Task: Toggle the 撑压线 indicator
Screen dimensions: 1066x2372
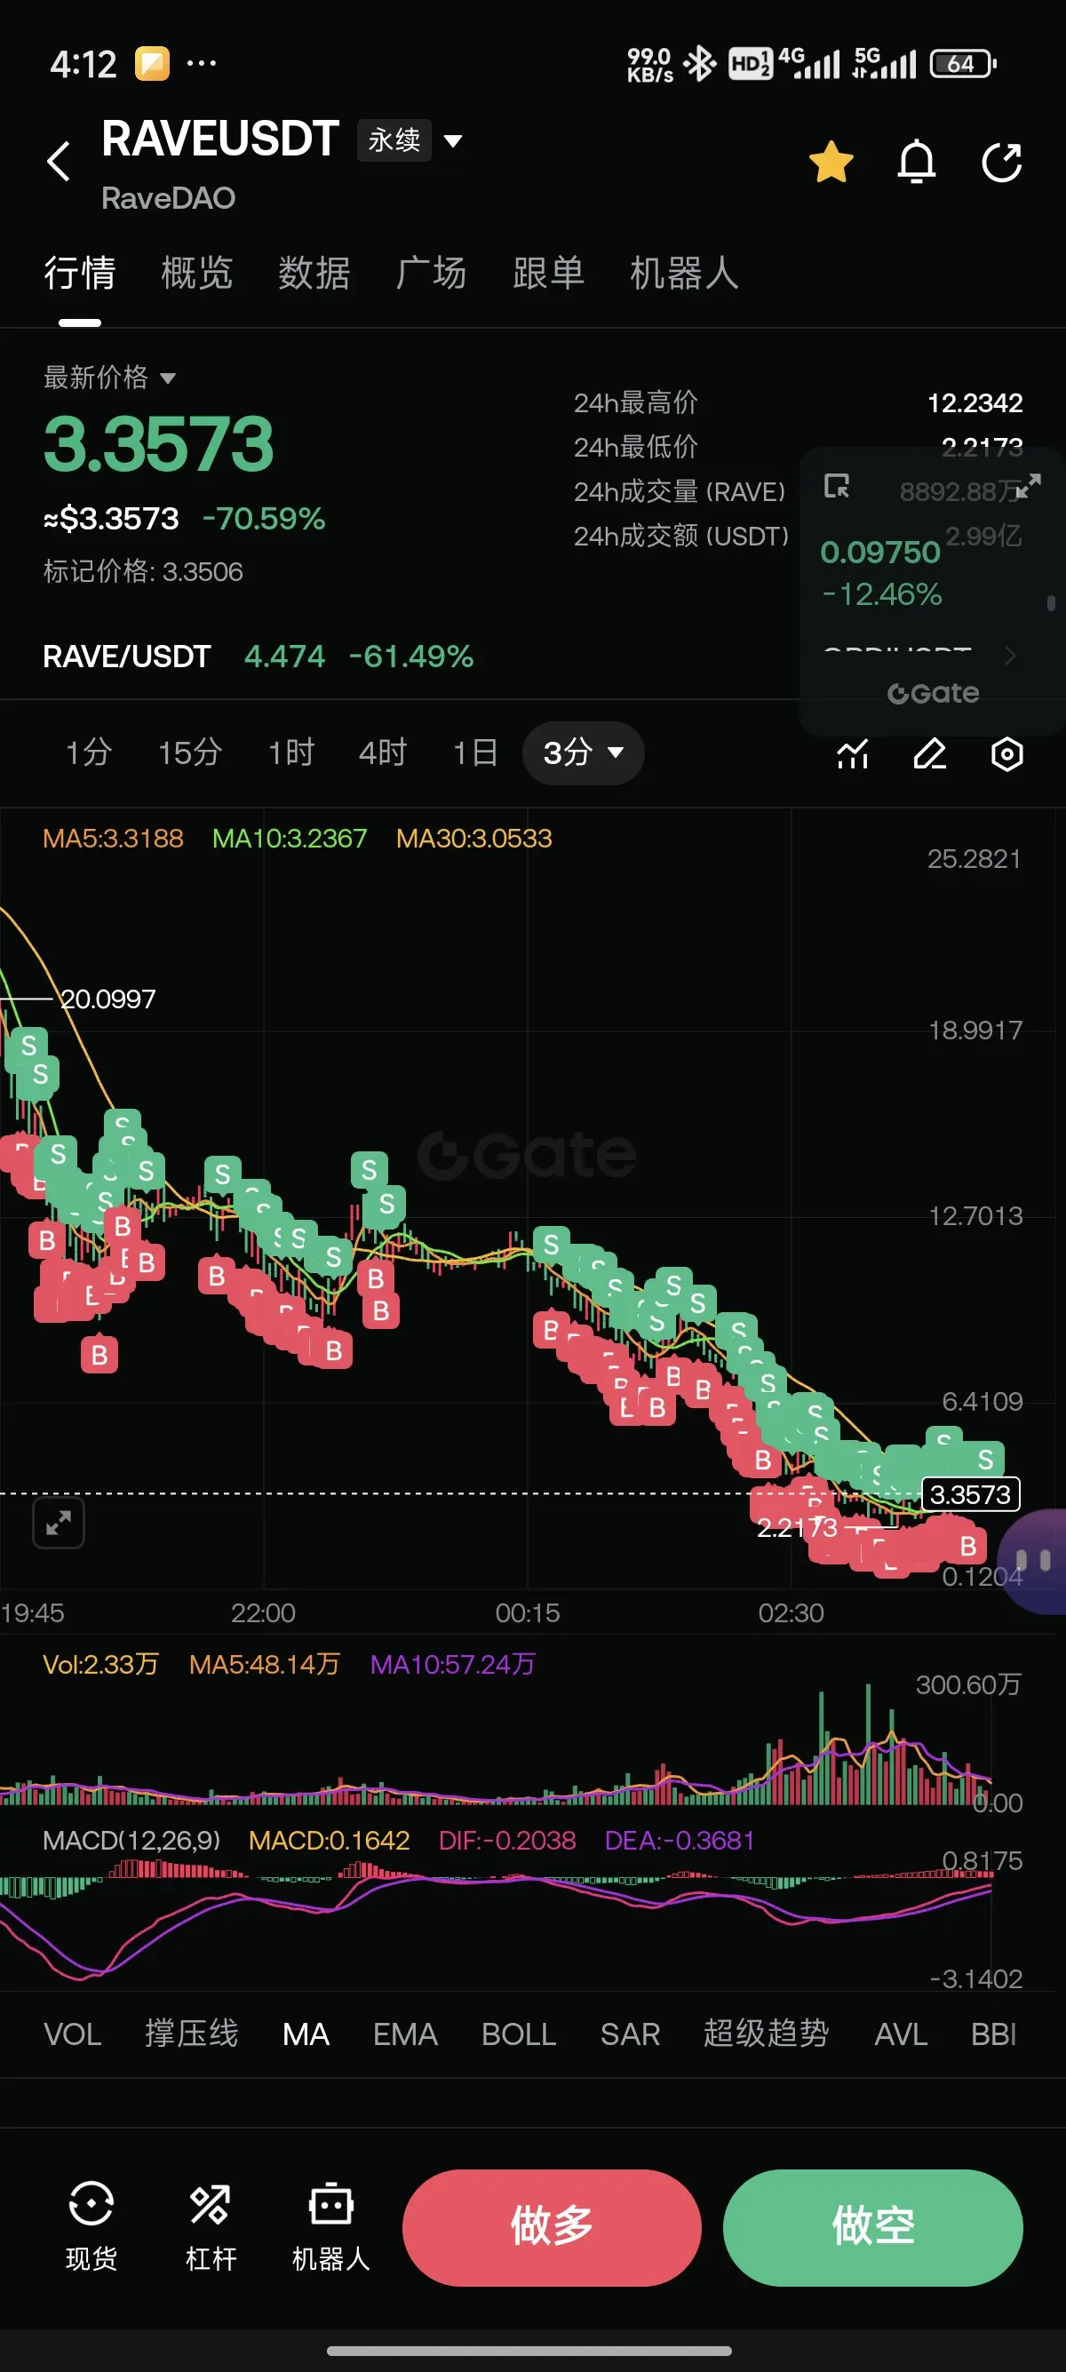Action: click(x=192, y=2034)
